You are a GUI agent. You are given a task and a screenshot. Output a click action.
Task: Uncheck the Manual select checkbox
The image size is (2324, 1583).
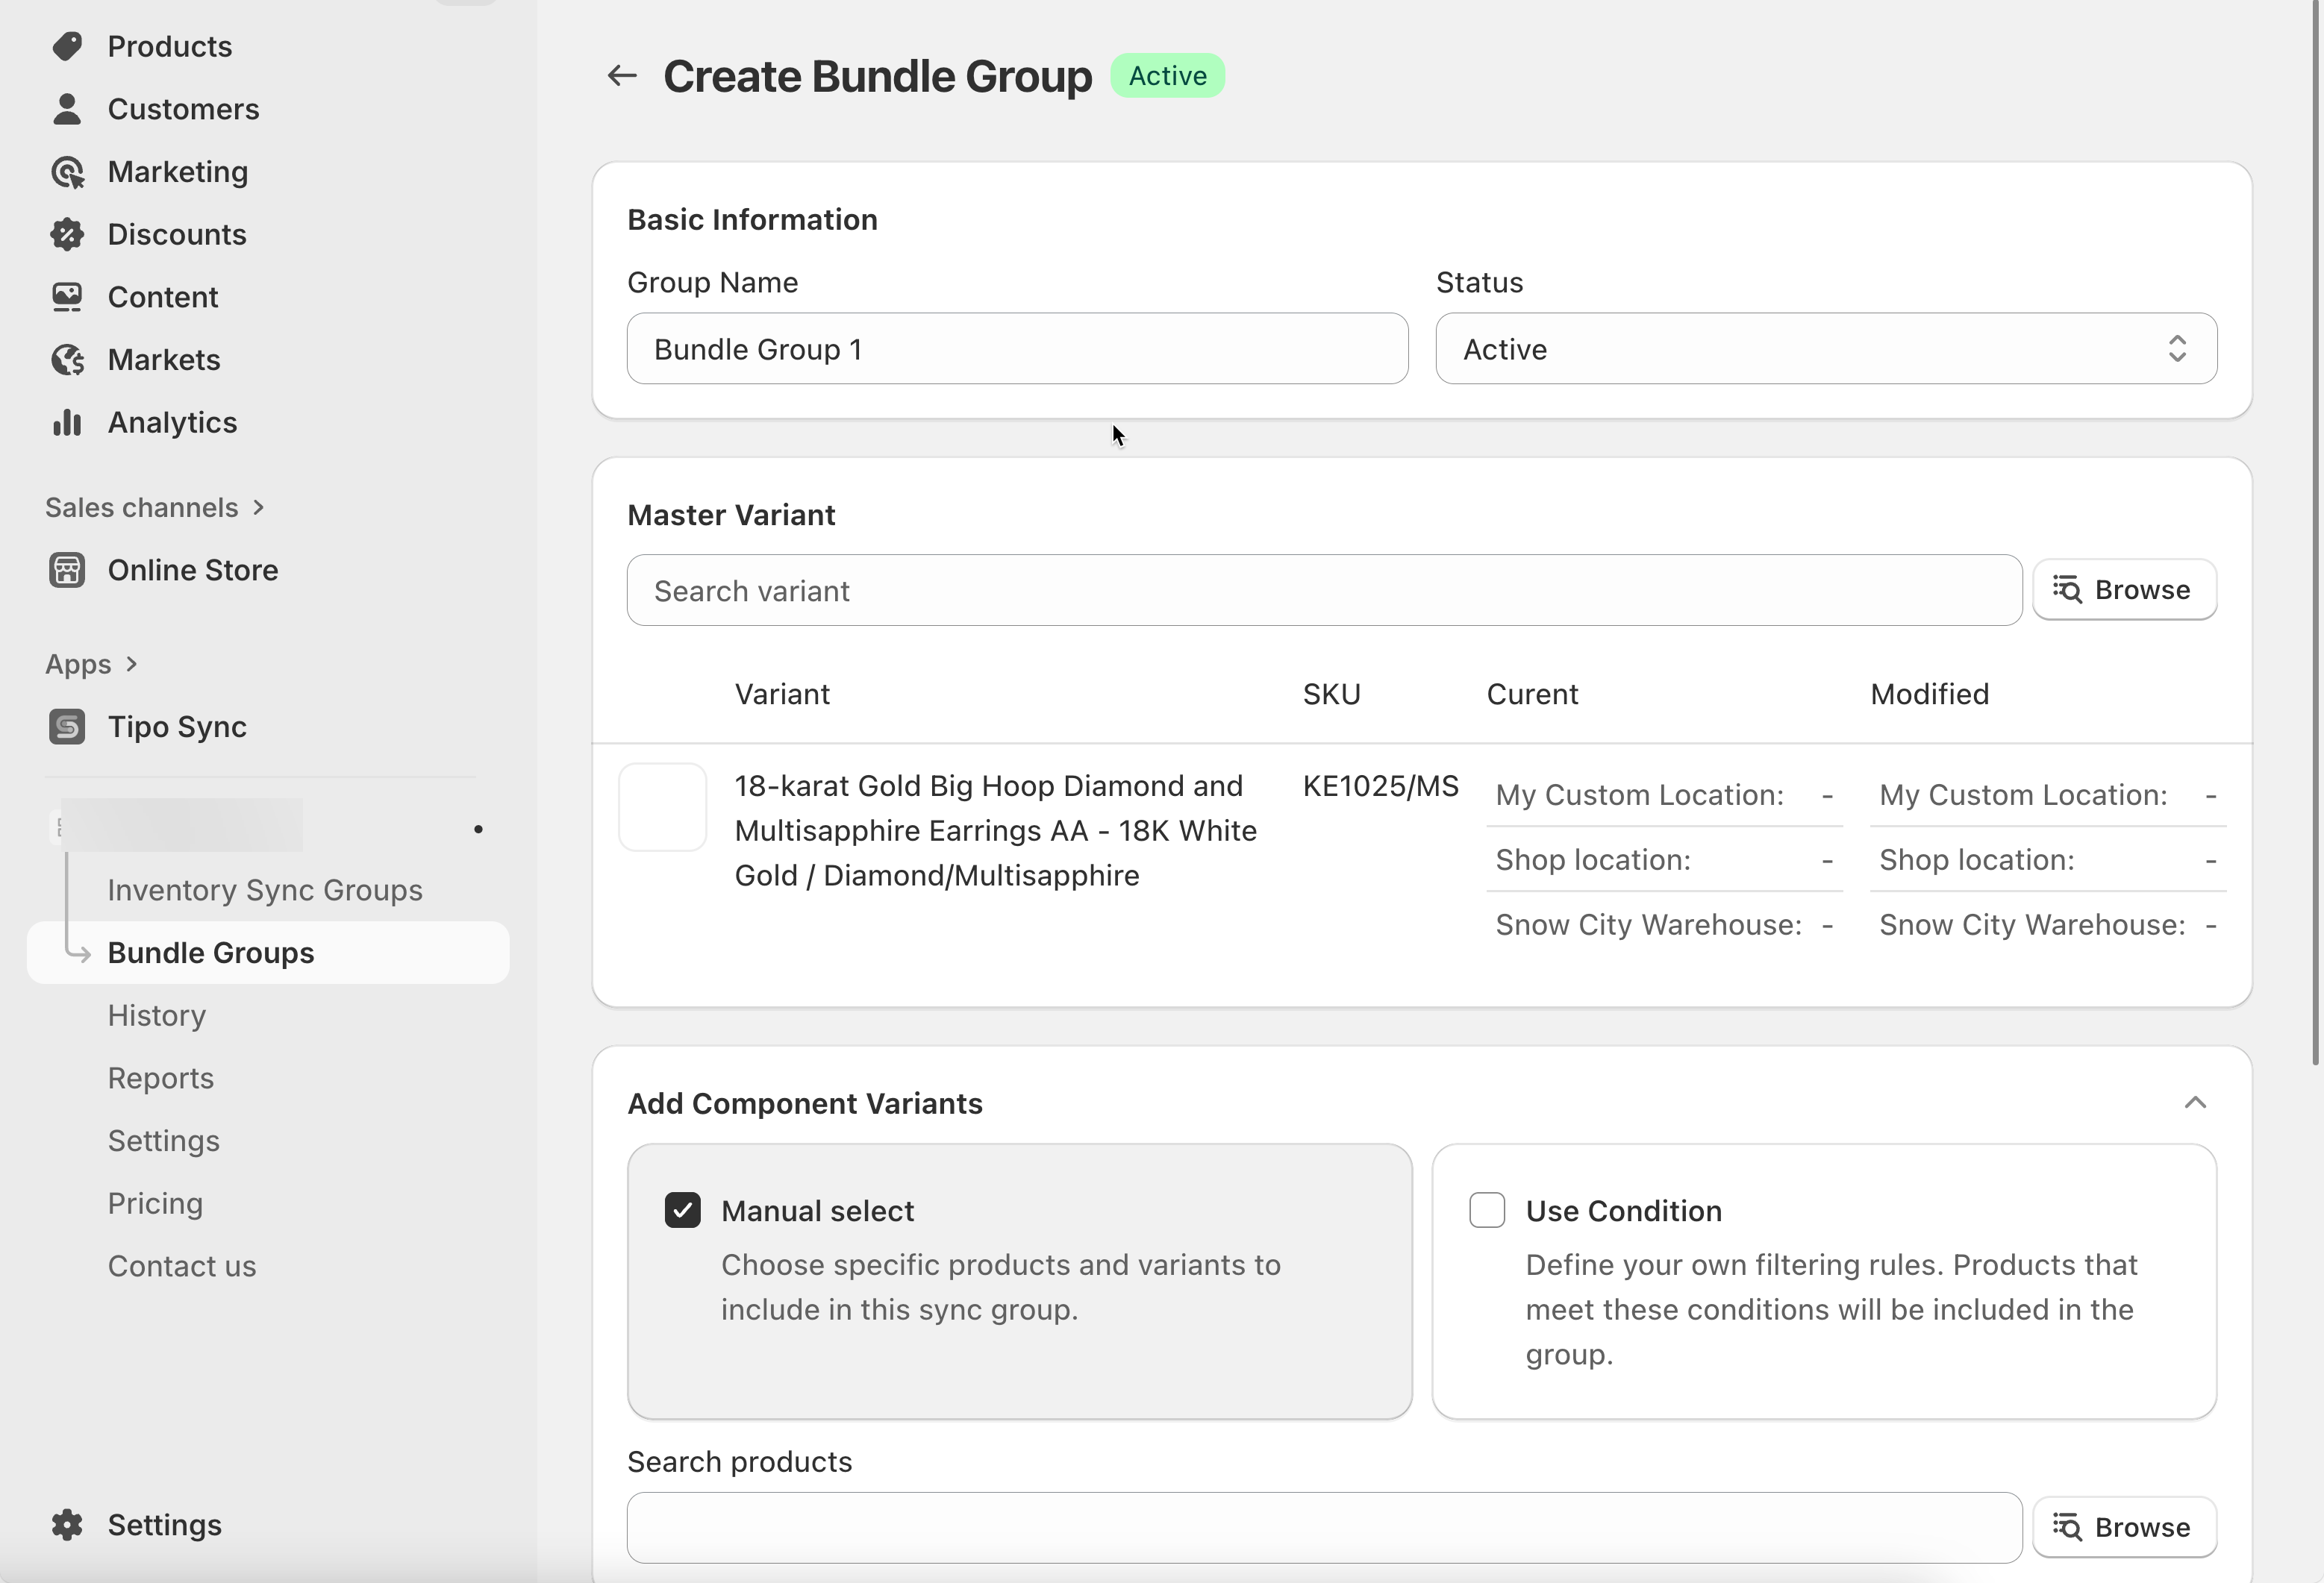[x=682, y=1210]
